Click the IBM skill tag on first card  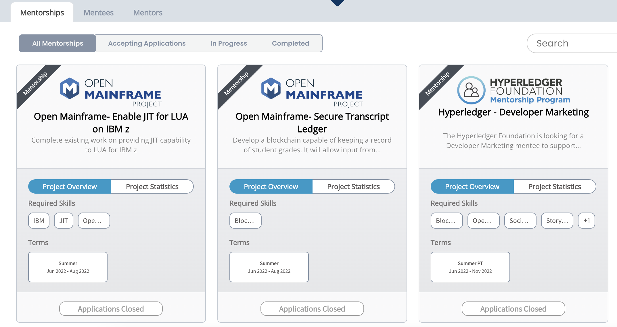point(39,220)
